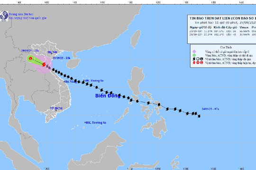Image resolution: width=256 pixels, height=170 pixels.
Task: Click the 'Vmax' column header
Action: (x=244, y=27)
